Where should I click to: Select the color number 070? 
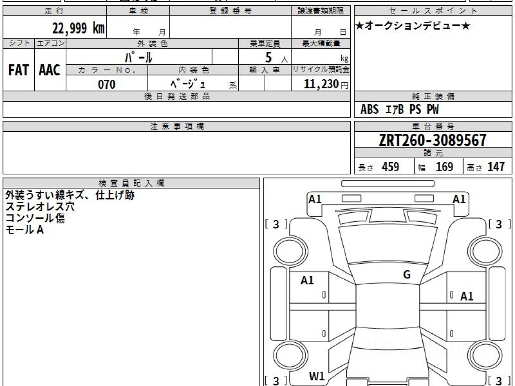pyautogui.click(x=107, y=84)
